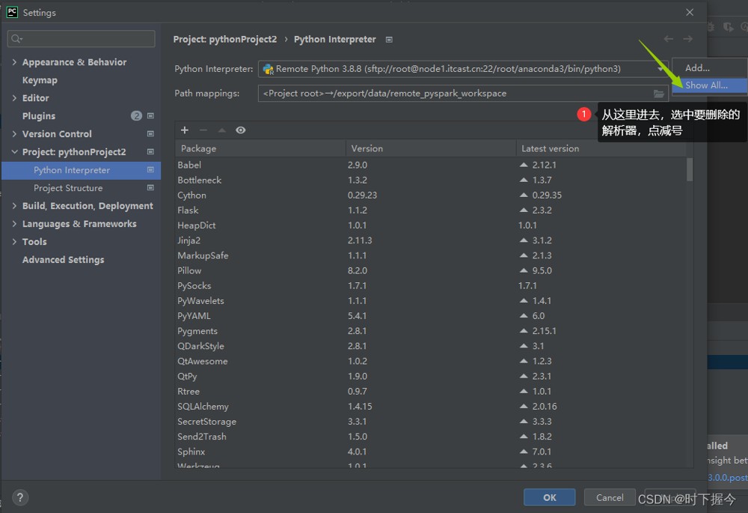
Task: Expand Build, Execution, Deployment section
Action: [14, 206]
